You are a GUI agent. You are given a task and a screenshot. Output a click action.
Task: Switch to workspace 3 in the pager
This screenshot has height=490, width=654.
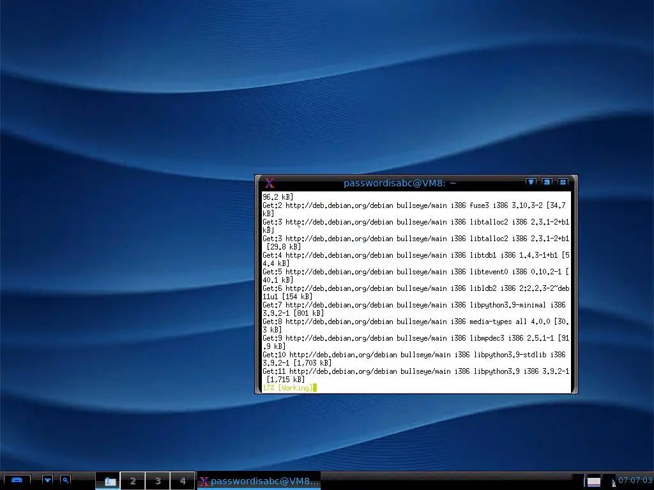(158, 481)
